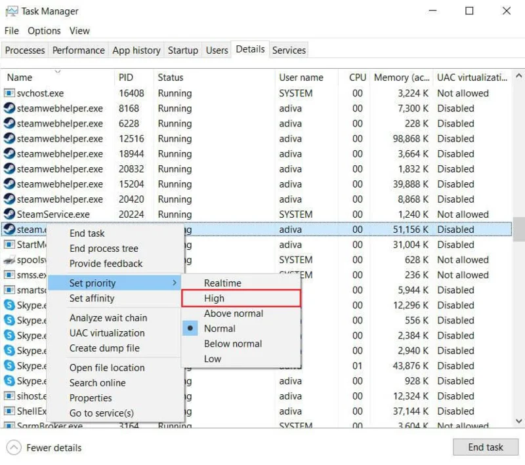Click Skype icon in the 928 K row
This screenshot has height=465, width=525.
(x=10, y=380)
